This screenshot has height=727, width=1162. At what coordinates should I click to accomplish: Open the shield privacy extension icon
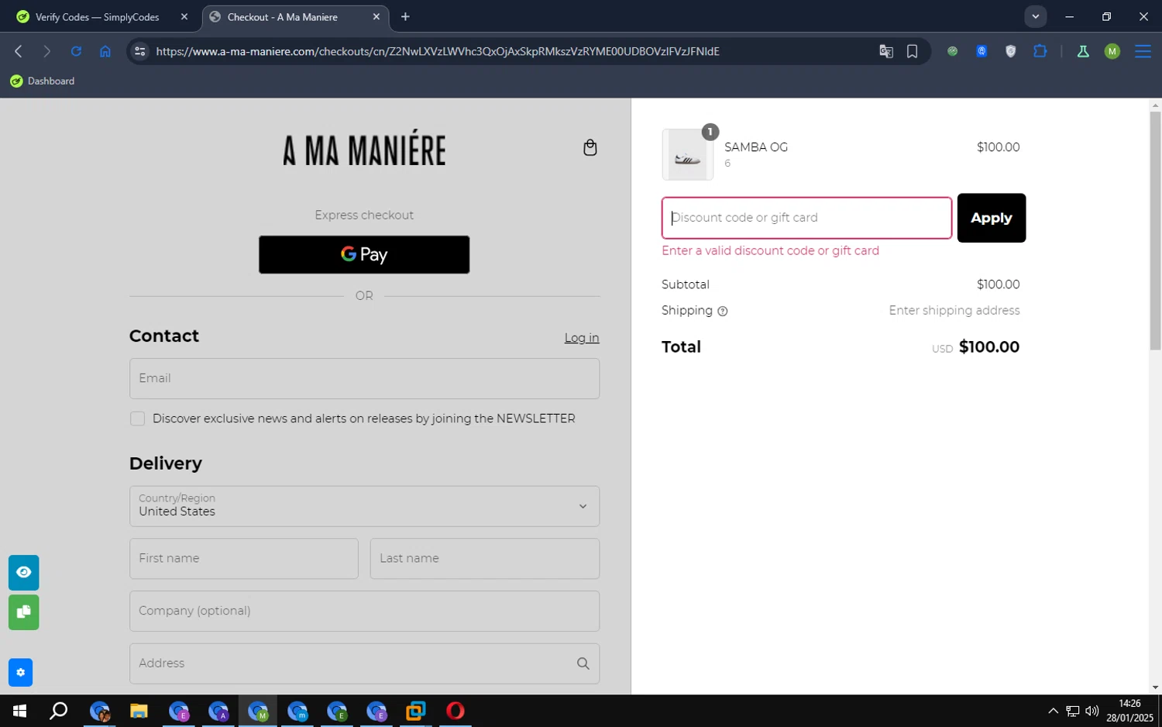click(x=1010, y=51)
